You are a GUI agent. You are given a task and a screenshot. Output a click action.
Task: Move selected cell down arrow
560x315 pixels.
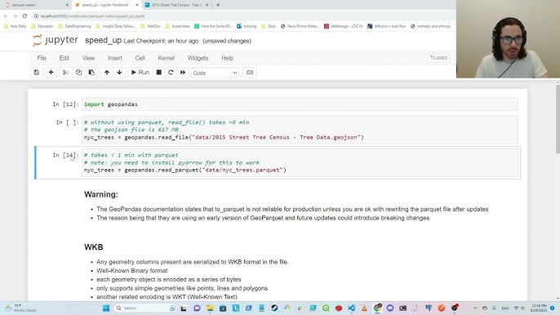(120, 73)
